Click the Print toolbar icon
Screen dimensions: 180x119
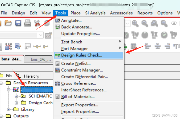point(28,23)
